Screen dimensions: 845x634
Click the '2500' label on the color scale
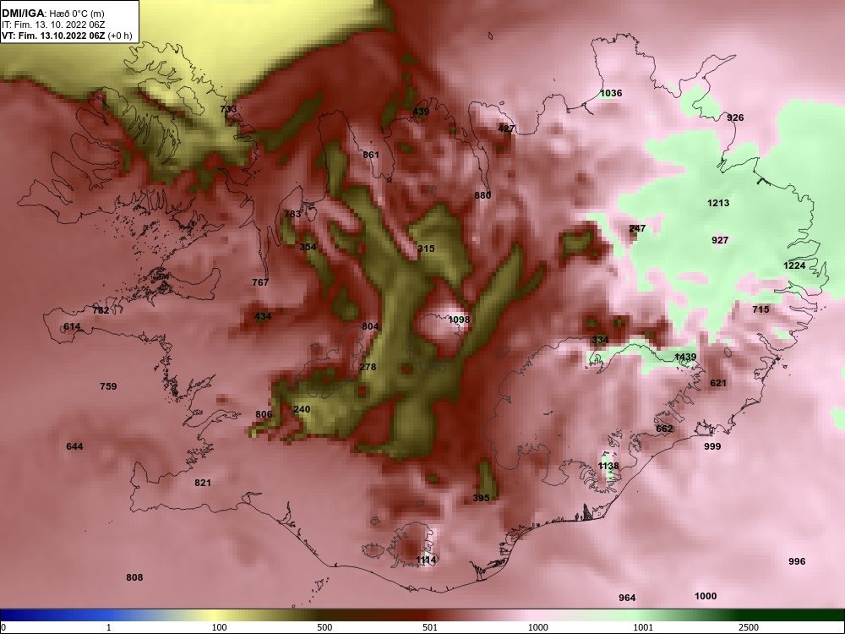[x=749, y=627]
